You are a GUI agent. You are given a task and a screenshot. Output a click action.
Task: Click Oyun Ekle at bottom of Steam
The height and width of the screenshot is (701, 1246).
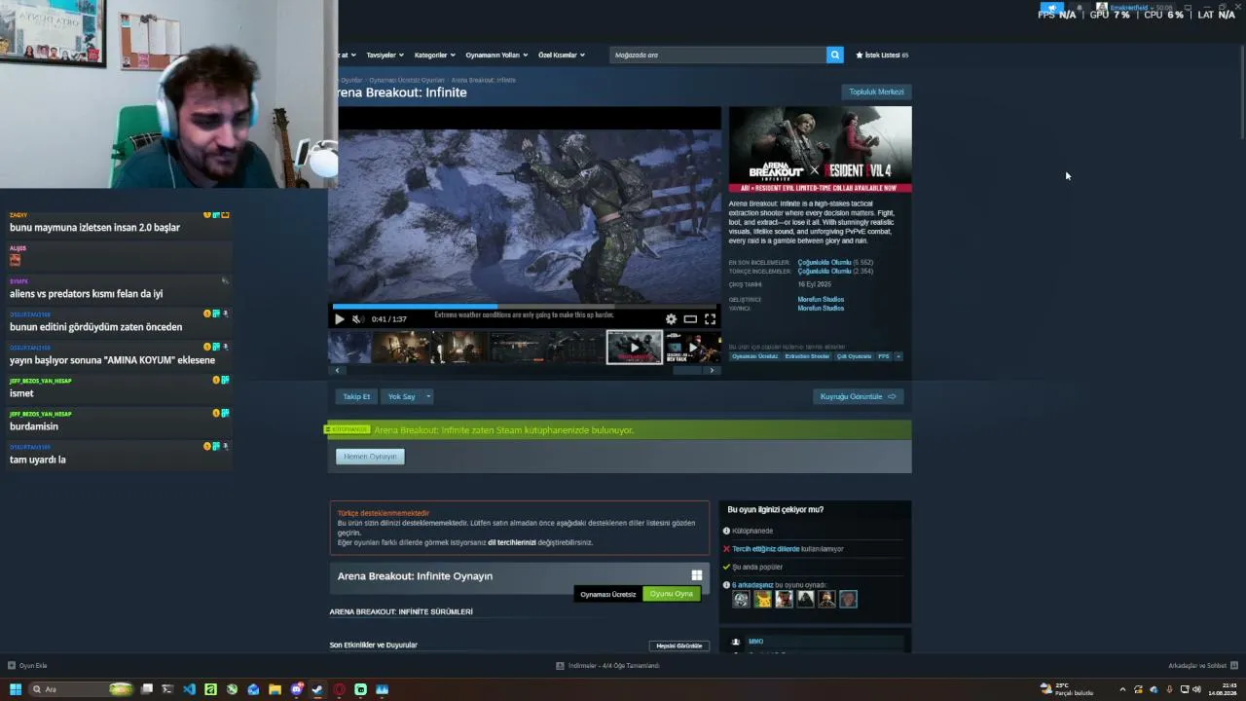coord(27,666)
